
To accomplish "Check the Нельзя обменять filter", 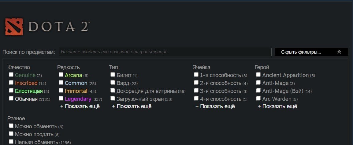I will click(11, 141).
